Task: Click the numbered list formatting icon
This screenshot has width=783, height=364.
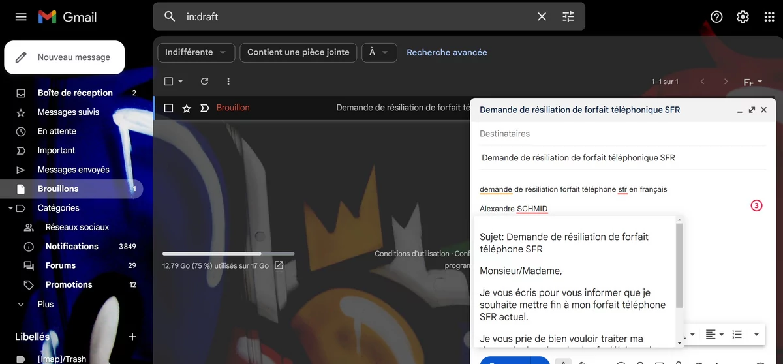Action: pos(737,334)
